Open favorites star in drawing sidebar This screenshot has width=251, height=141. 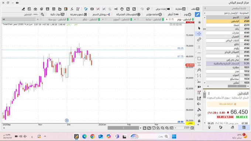[199, 22]
